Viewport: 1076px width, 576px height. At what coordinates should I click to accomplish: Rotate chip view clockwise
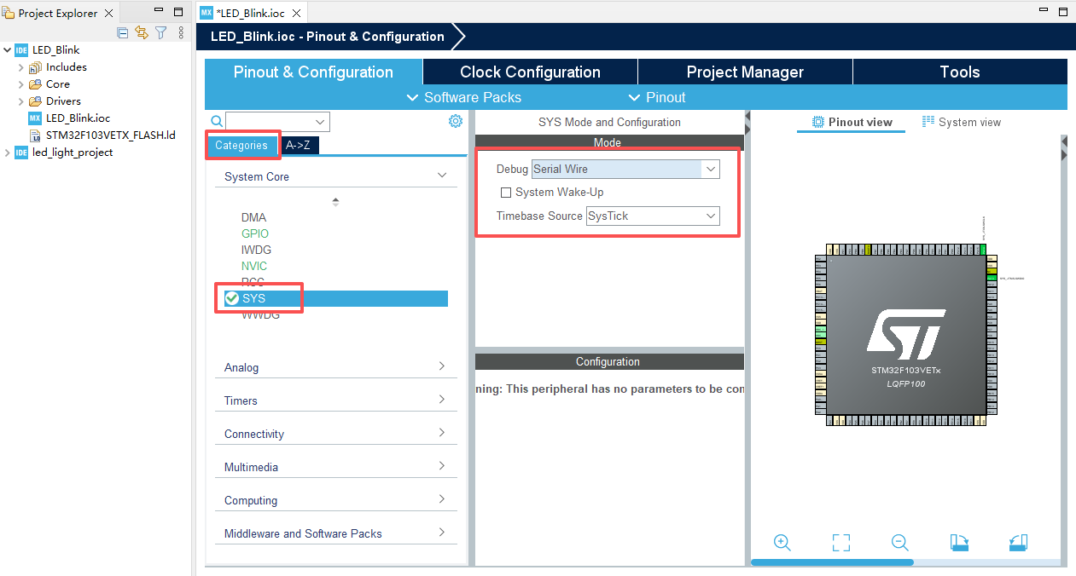[x=959, y=543]
